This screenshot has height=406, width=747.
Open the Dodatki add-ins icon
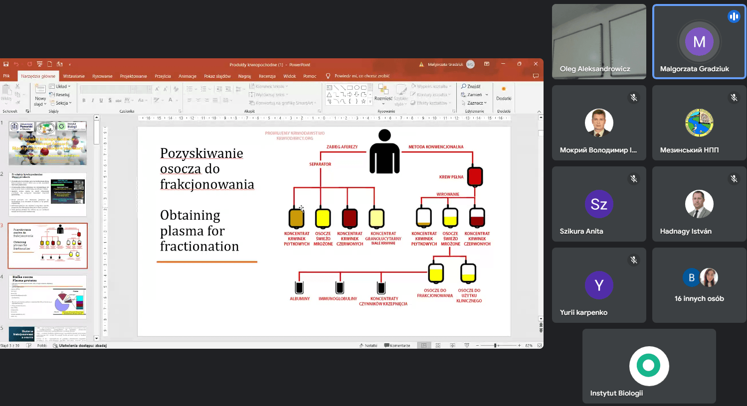[504, 93]
